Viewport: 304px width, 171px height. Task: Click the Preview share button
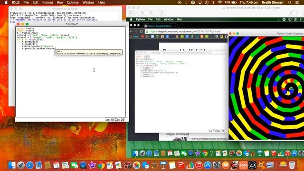coord(161,13)
